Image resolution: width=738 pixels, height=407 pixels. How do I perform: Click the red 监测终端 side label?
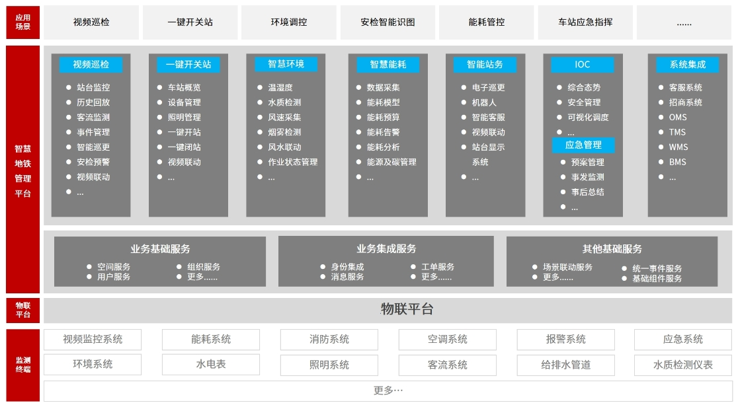(x=22, y=365)
